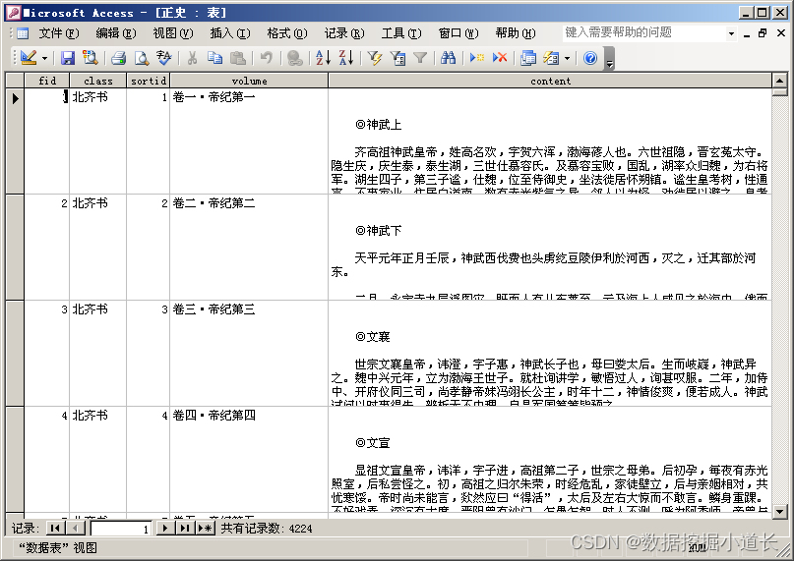Select the row for 卷三·帝纪第三
This screenshot has width=794, height=561.
pos(15,353)
